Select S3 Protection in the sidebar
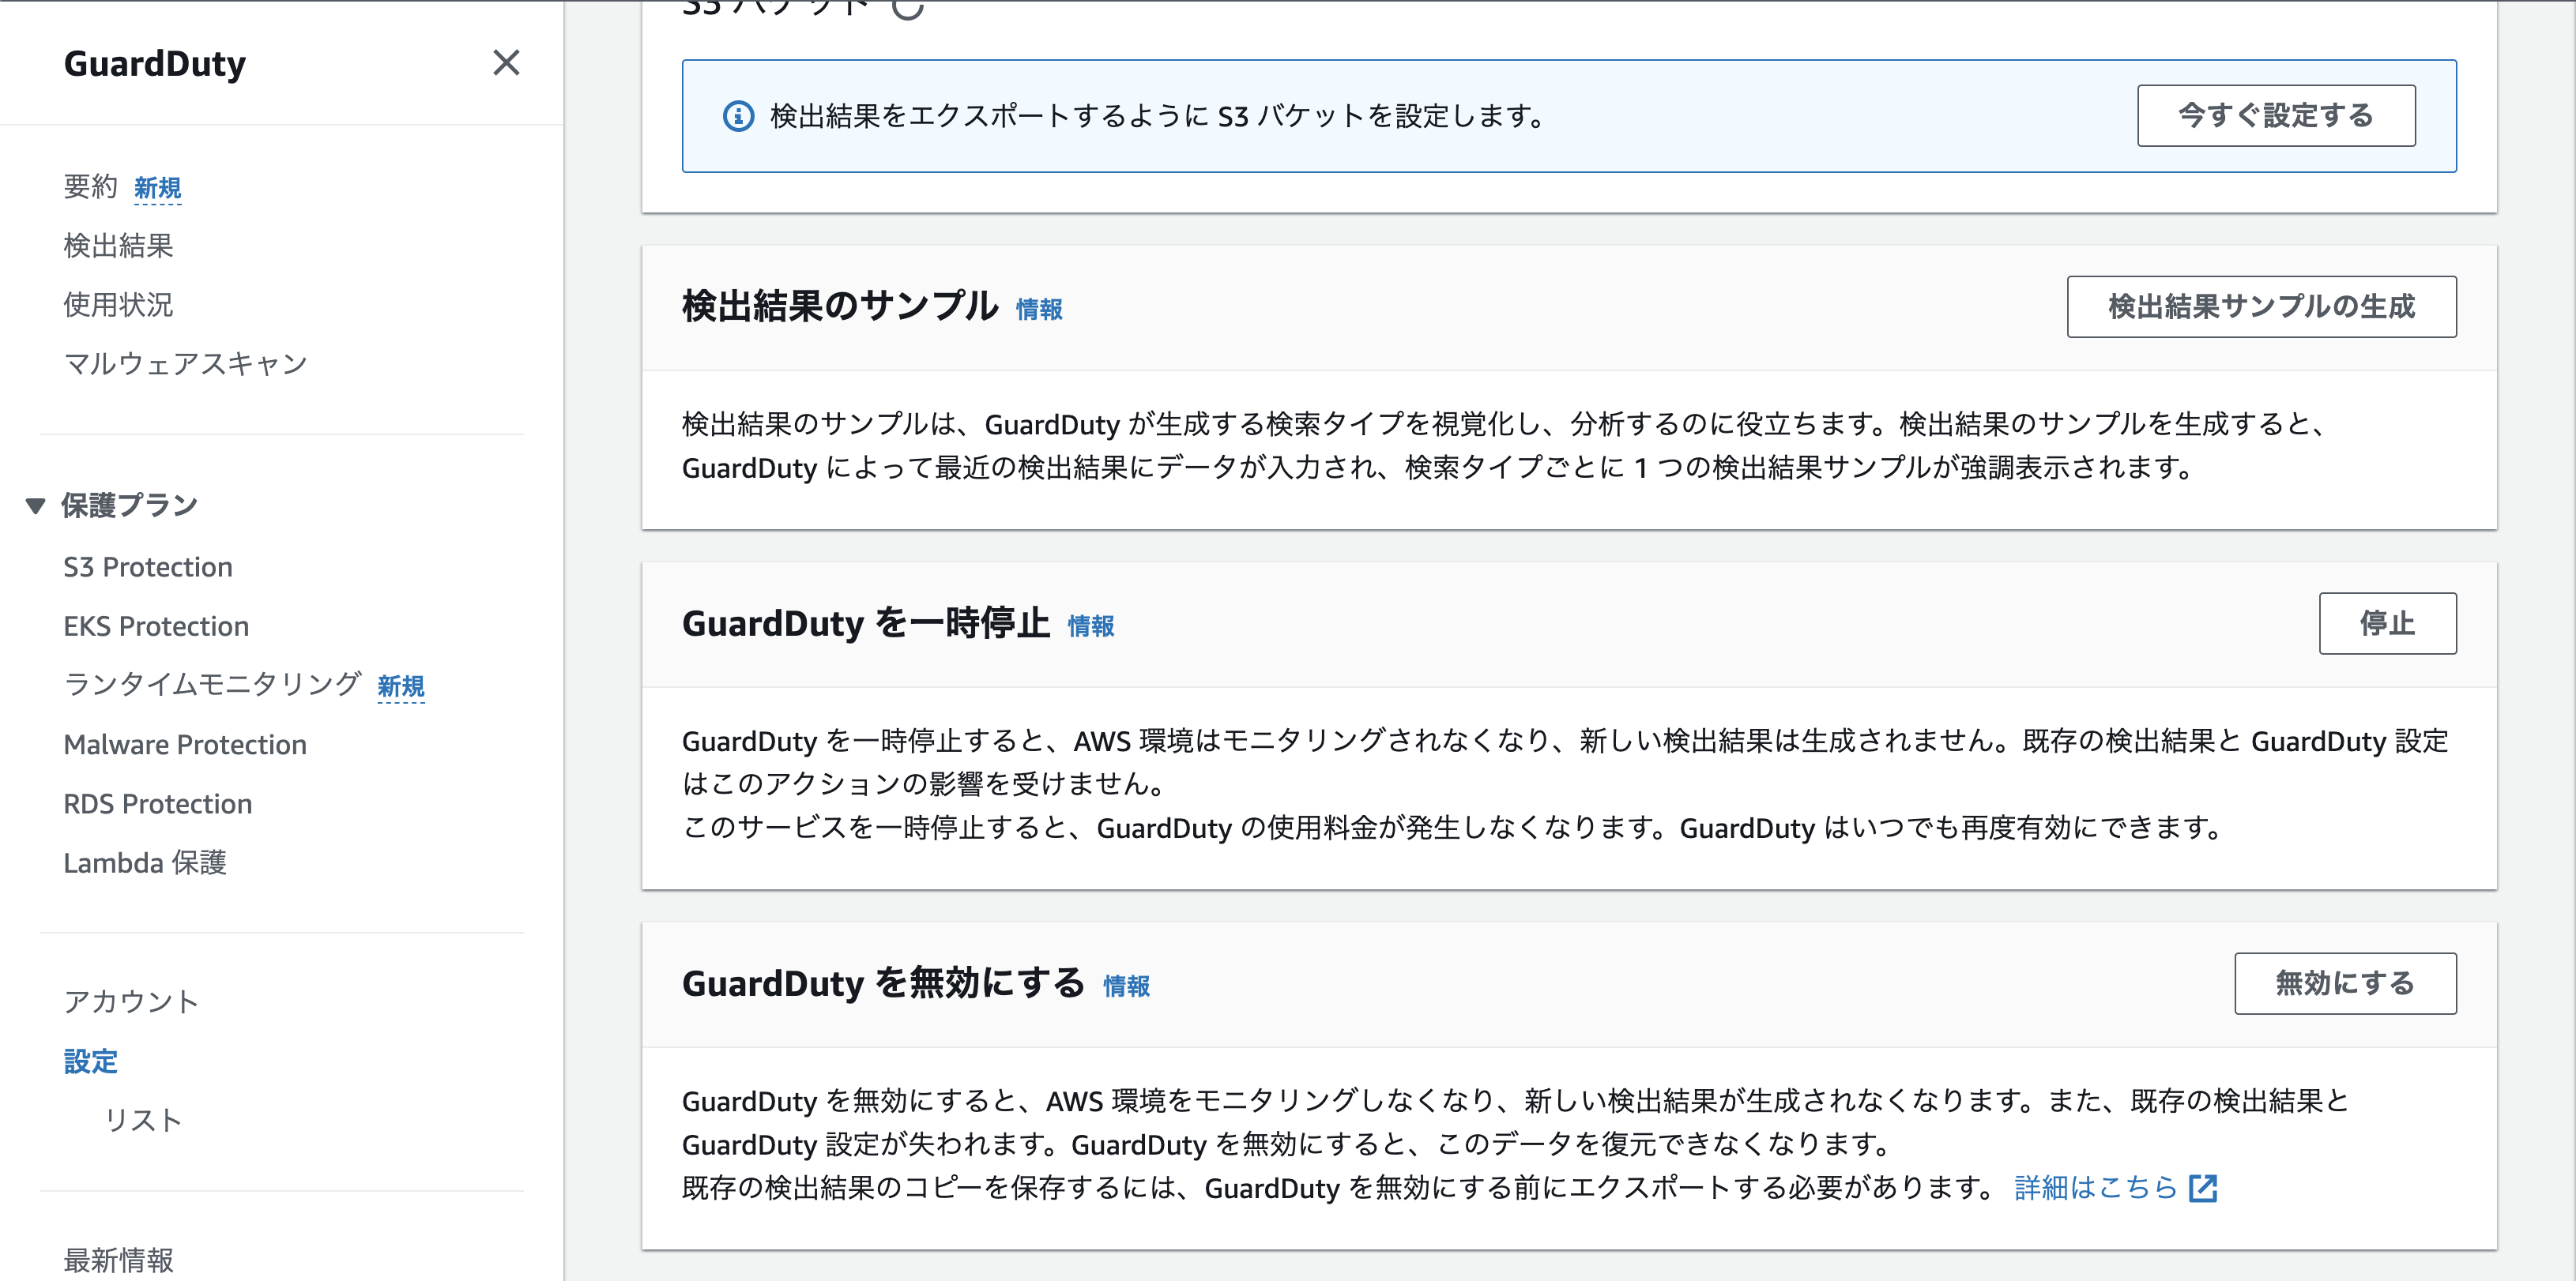The image size is (2576, 1281). tap(148, 566)
